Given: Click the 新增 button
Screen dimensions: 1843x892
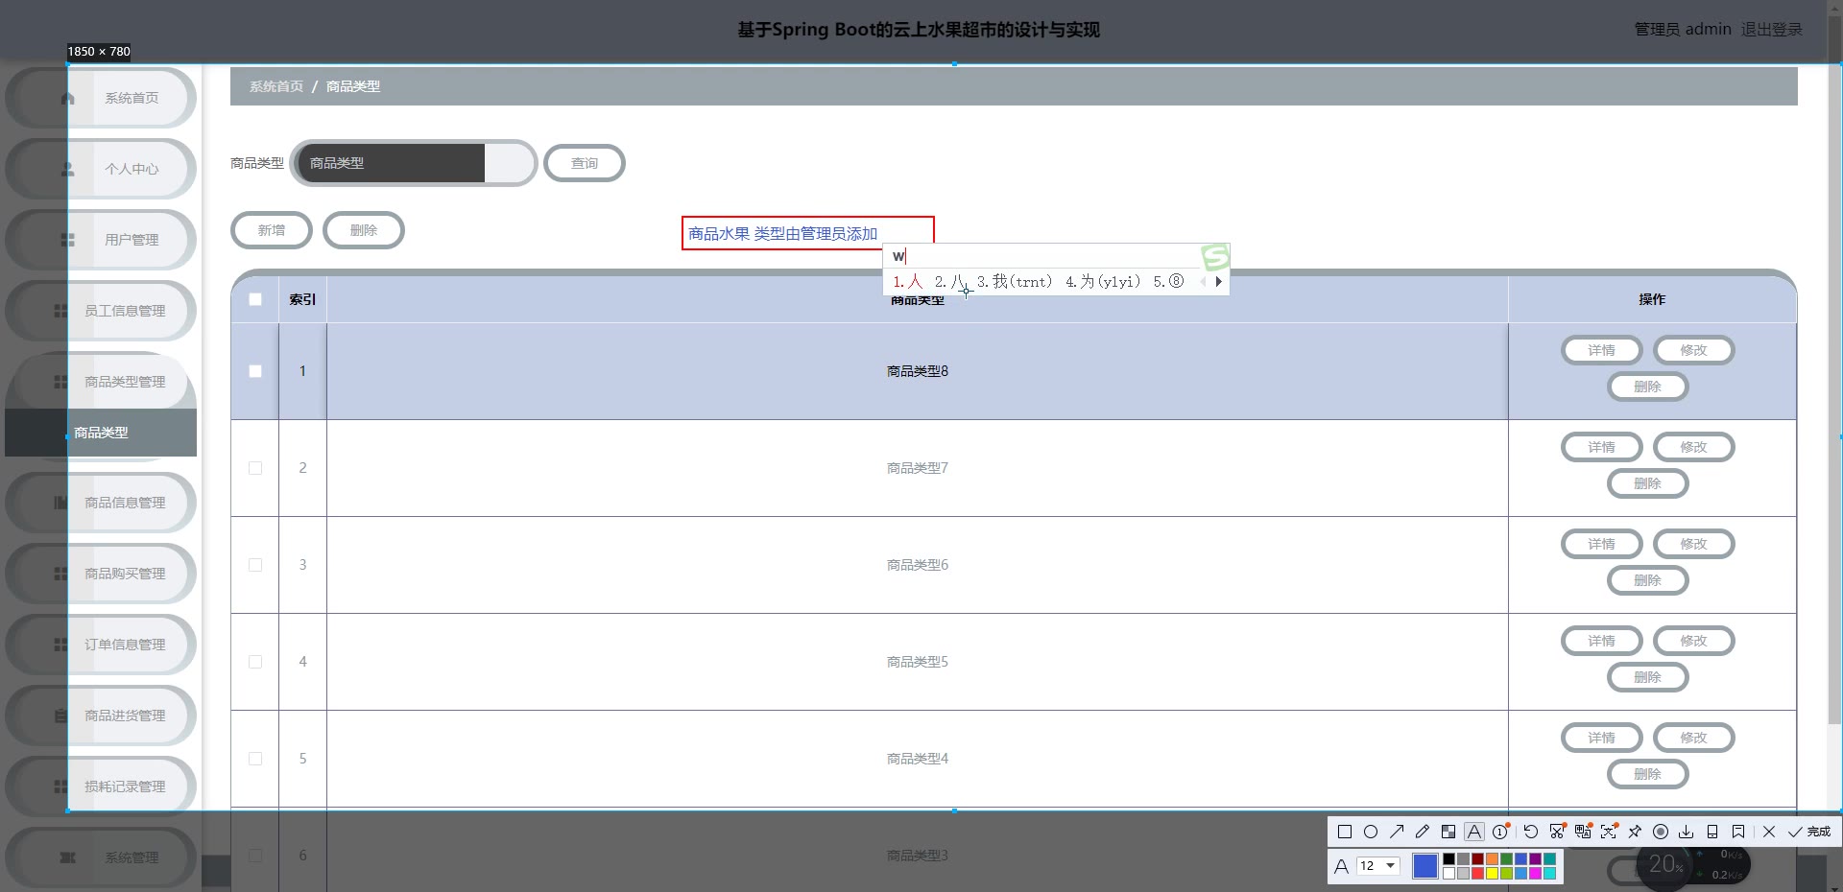Looking at the screenshot, I should click(272, 230).
